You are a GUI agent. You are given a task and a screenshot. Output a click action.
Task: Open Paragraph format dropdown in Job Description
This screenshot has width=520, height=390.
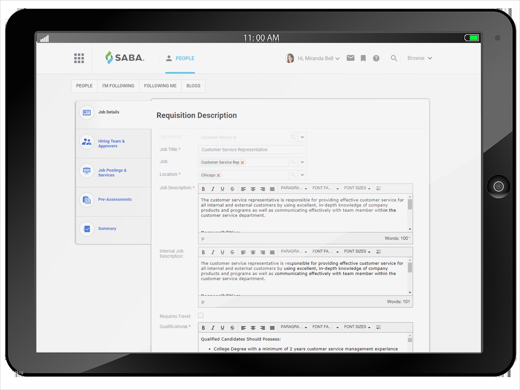[x=294, y=188]
